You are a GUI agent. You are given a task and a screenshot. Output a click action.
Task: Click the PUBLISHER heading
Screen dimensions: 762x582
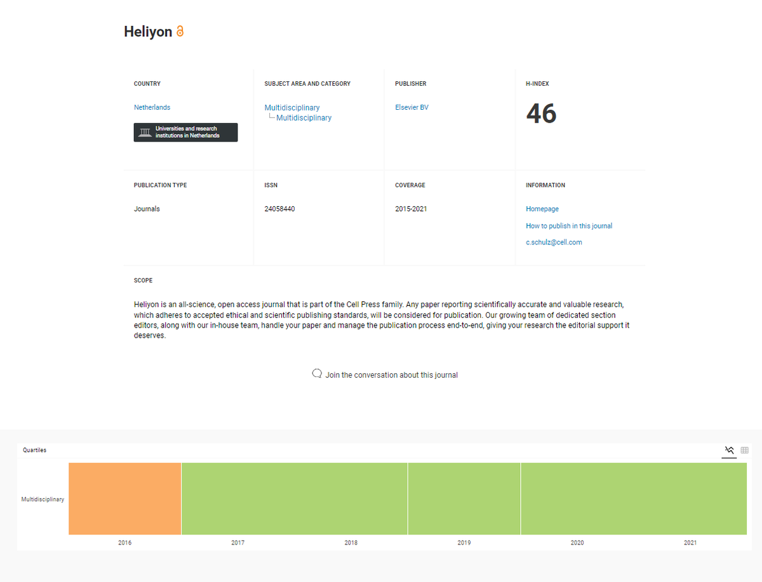411,84
